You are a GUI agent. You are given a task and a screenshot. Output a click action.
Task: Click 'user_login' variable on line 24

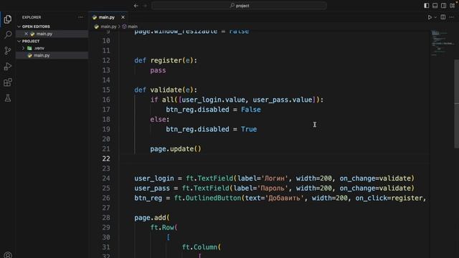pyautogui.click(x=154, y=178)
